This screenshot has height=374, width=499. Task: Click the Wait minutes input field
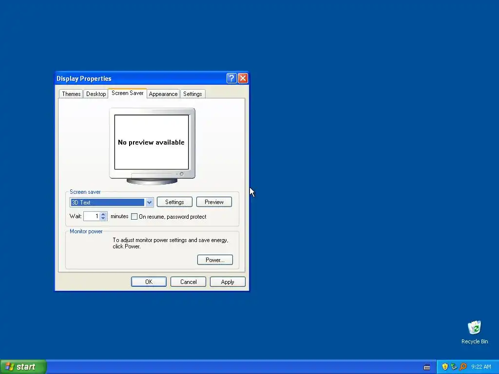point(92,216)
